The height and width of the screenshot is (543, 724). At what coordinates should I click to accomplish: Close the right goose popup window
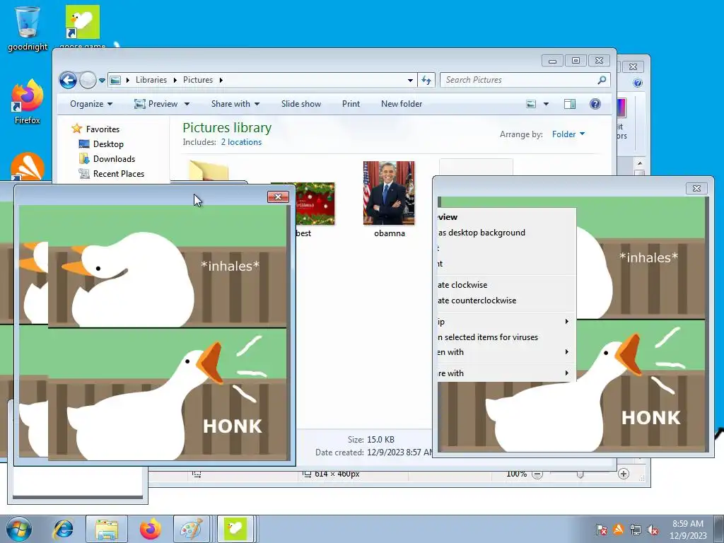[x=696, y=188]
